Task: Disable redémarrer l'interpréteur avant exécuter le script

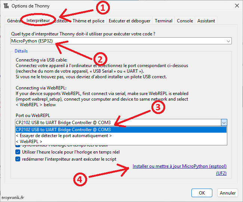Action: tap(18, 159)
